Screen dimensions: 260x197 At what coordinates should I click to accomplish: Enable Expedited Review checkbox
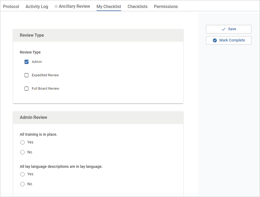tap(26, 75)
